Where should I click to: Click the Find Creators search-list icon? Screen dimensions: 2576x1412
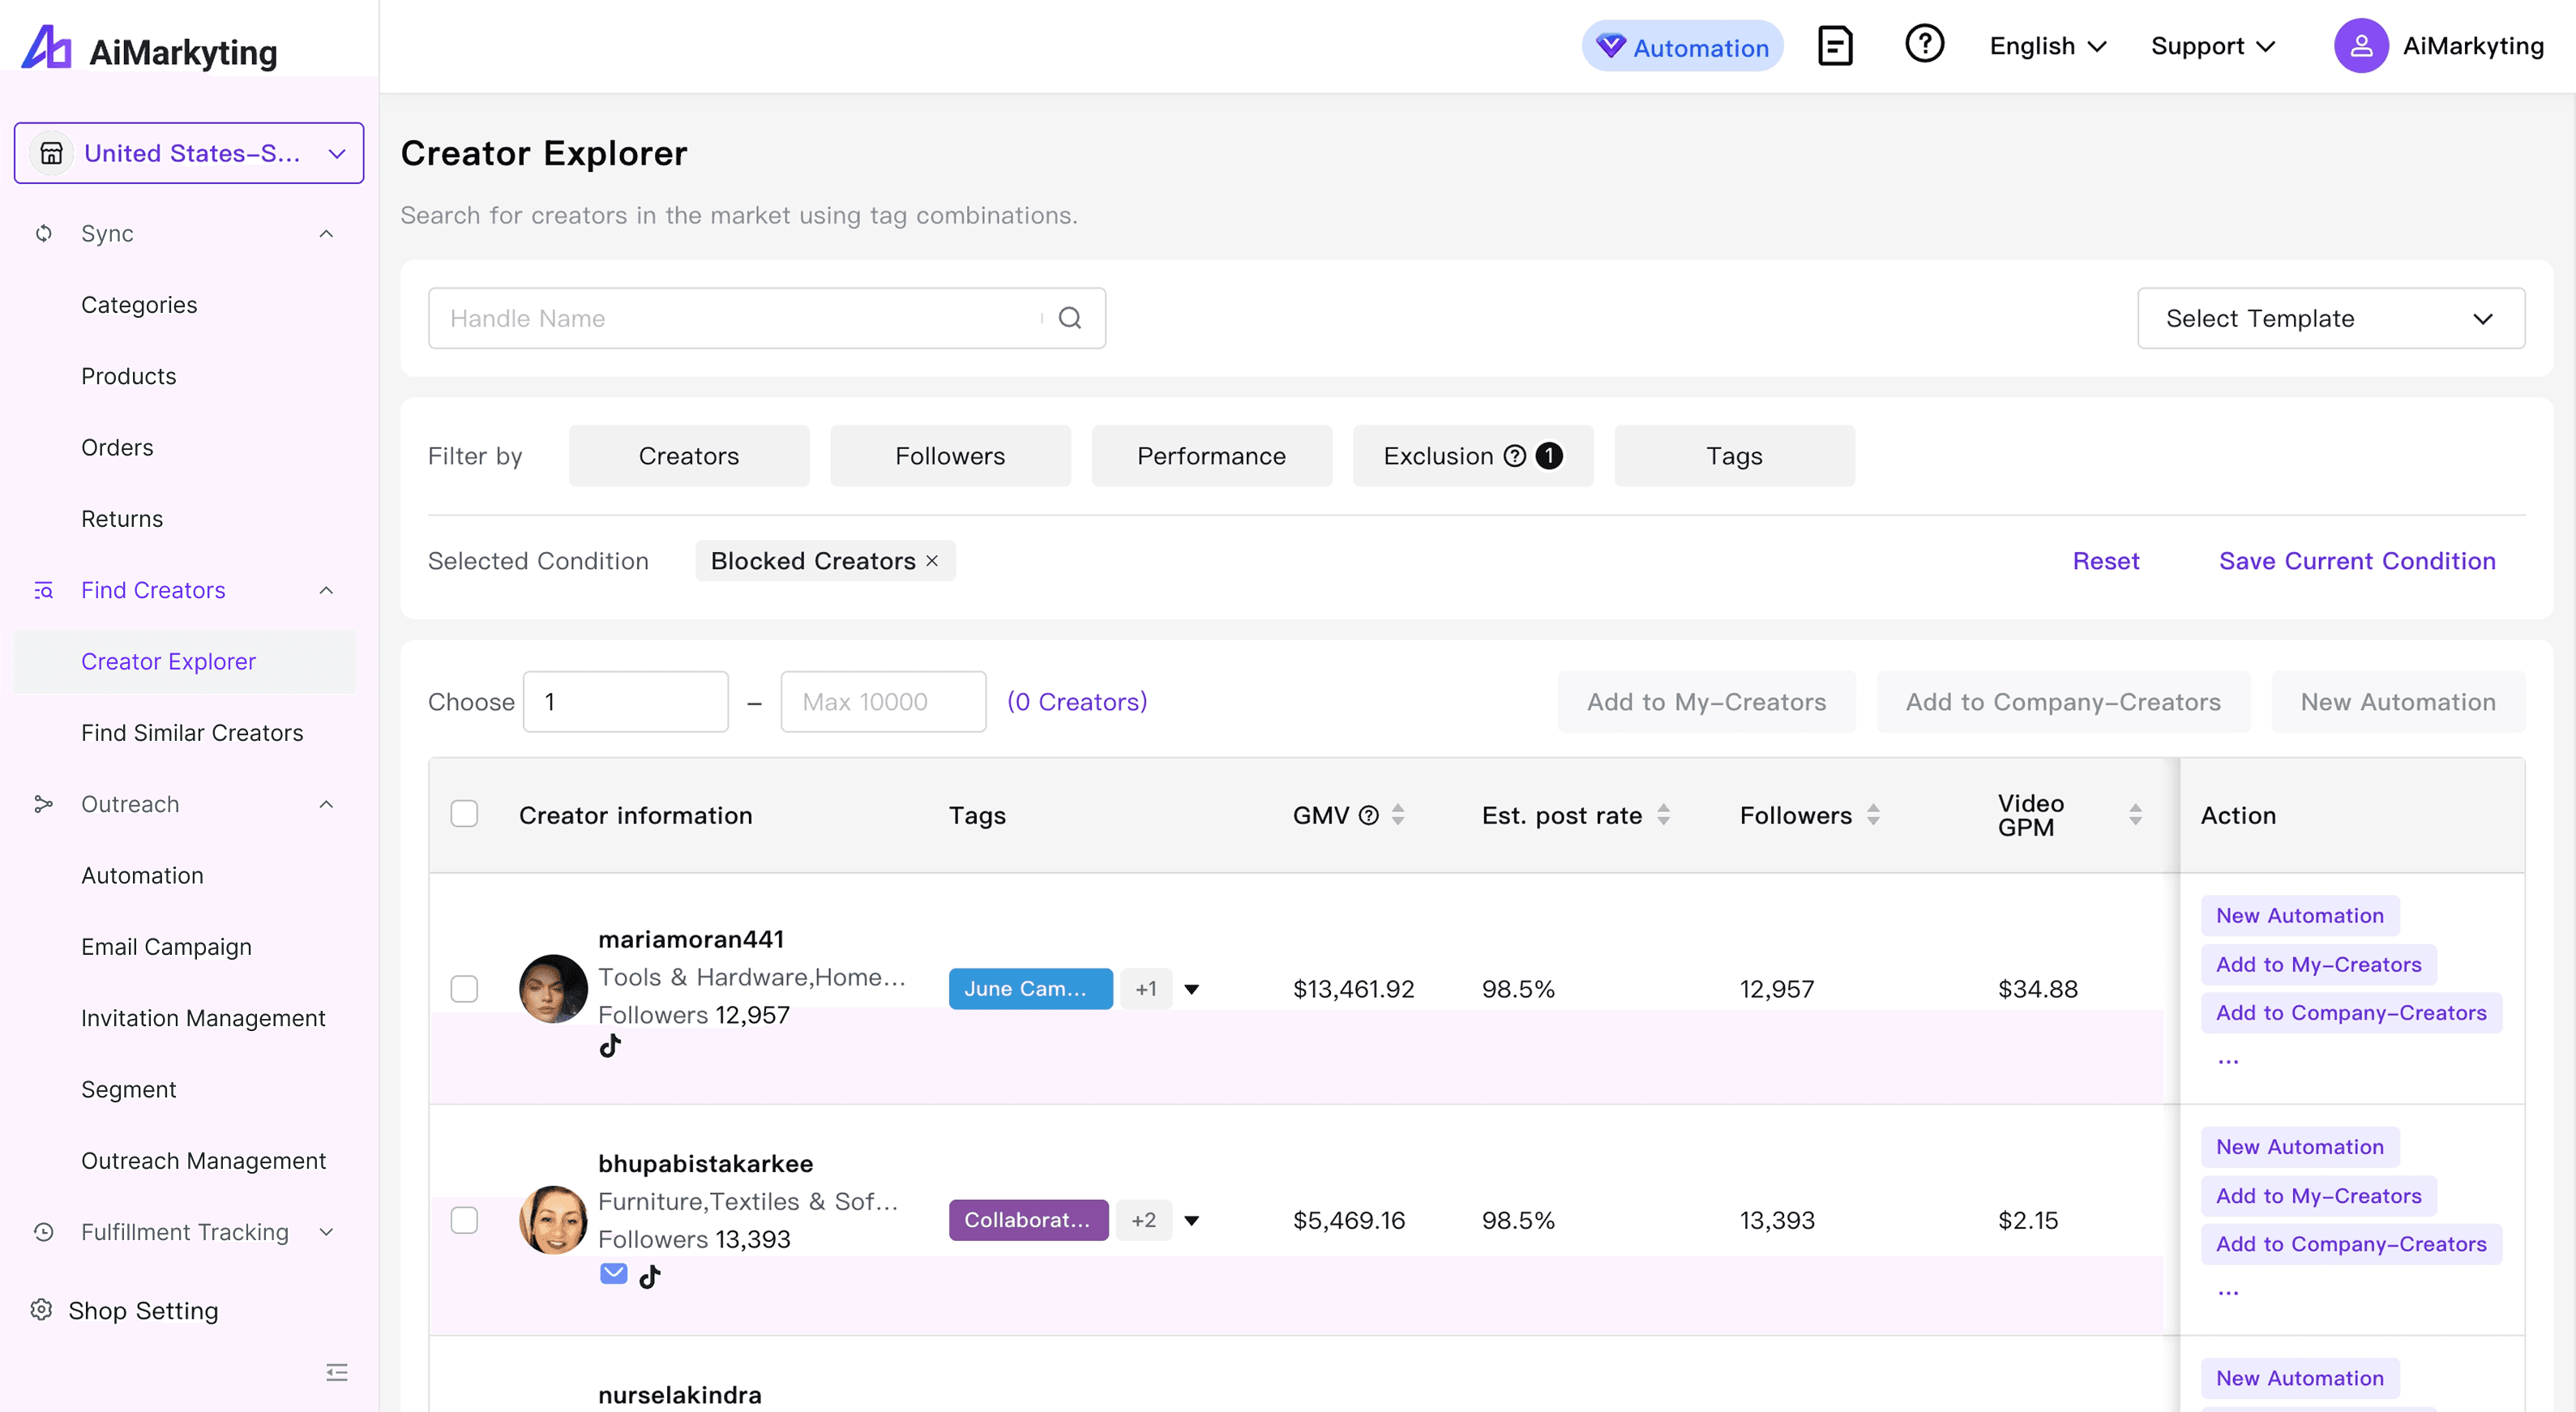pos(44,590)
